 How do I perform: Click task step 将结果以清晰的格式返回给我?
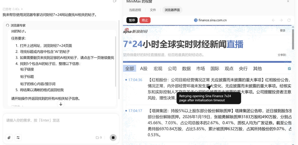coord(42,90)
